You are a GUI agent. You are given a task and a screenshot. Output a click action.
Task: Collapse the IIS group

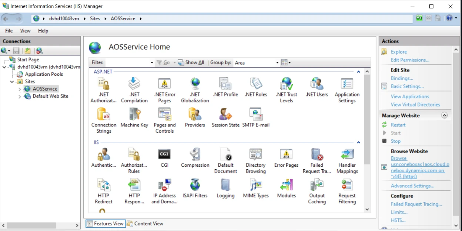click(358, 142)
